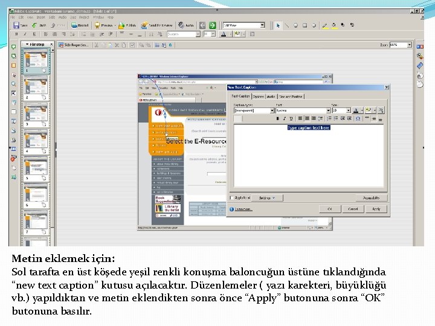Open the Font dropdown in caption dialog

click(x=328, y=110)
